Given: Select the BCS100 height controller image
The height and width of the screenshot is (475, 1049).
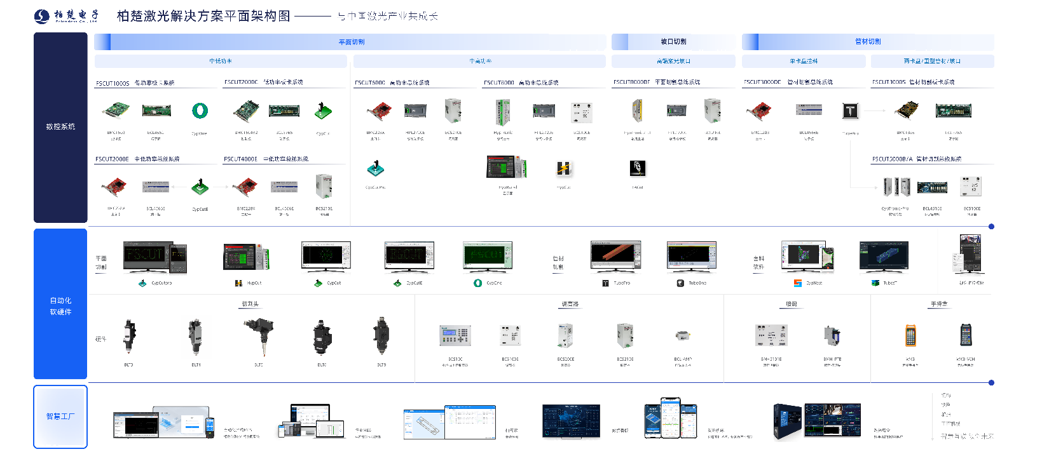Looking at the screenshot, I should [x=455, y=335].
